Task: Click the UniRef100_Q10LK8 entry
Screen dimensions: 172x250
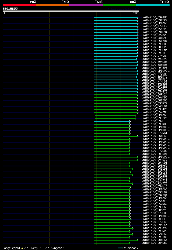Action: click(x=154, y=83)
